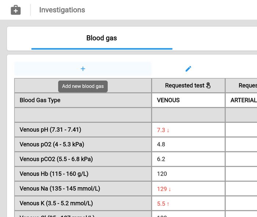Open the Blood gas tab
Screen dimensions: 257x217
coord(102,38)
